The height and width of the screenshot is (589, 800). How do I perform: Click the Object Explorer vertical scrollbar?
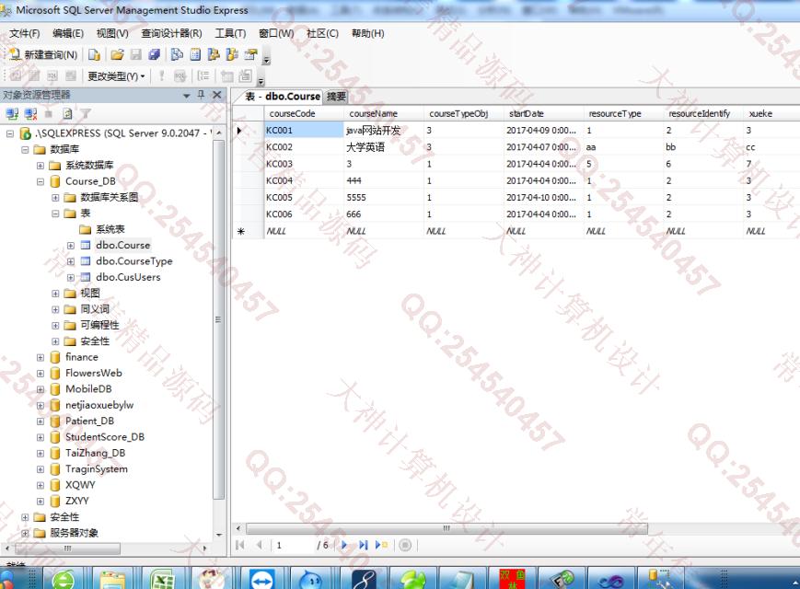coord(219,319)
